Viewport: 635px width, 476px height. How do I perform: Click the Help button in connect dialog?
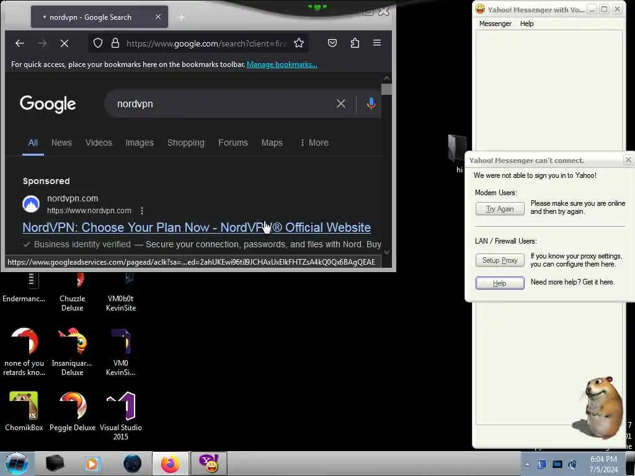pyautogui.click(x=500, y=283)
